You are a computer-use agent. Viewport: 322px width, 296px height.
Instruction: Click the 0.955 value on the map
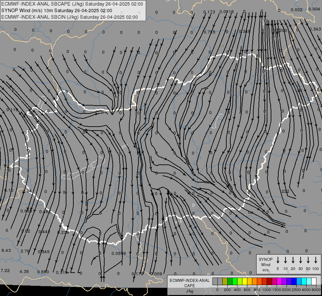click(26, 211)
